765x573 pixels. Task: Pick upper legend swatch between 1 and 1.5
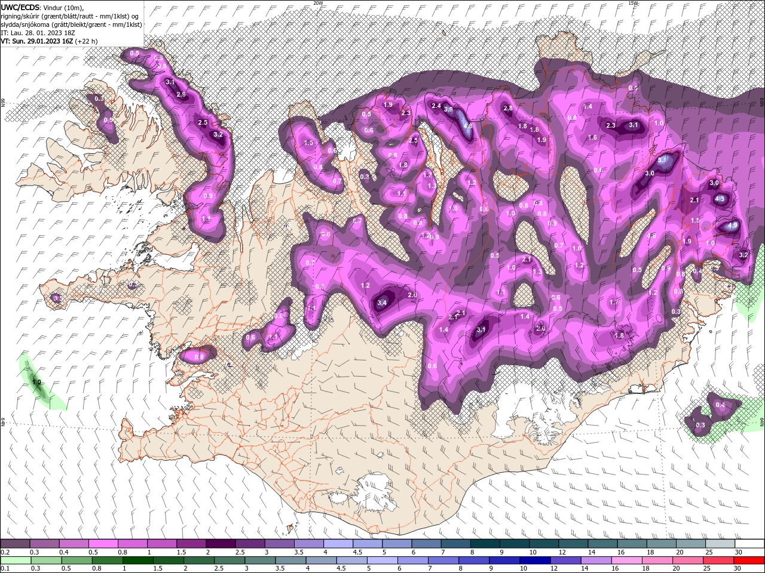click(x=161, y=544)
